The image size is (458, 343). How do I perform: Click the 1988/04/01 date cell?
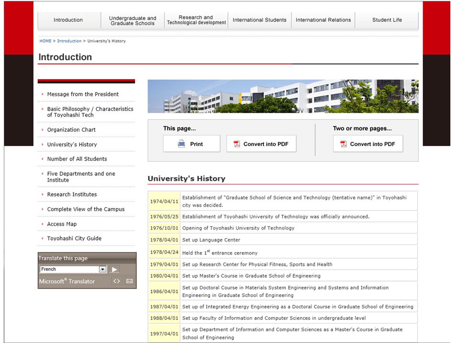(164, 318)
